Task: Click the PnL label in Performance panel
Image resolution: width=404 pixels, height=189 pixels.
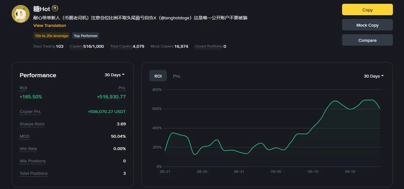Action: pyautogui.click(x=122, y=88)
